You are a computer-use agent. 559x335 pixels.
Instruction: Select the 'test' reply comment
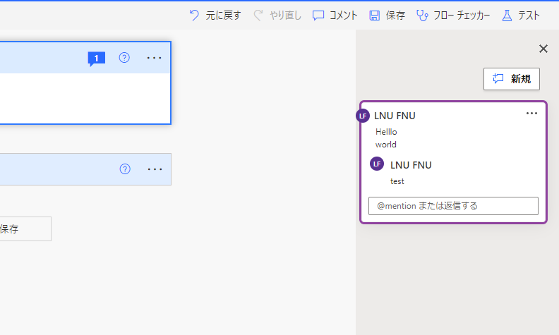click(x=397, y=181)
